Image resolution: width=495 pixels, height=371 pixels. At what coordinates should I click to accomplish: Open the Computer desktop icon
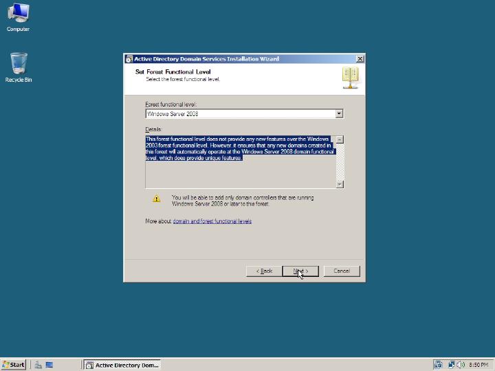(x=18, y=17)
